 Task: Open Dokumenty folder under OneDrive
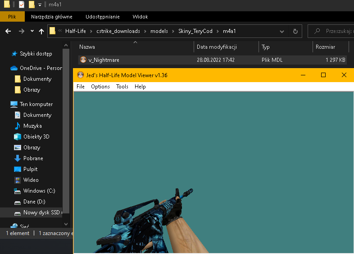click(x=37, y=79)
